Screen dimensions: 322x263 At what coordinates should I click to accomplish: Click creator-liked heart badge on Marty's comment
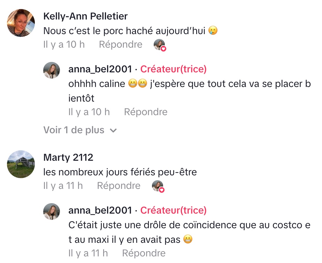158,186
